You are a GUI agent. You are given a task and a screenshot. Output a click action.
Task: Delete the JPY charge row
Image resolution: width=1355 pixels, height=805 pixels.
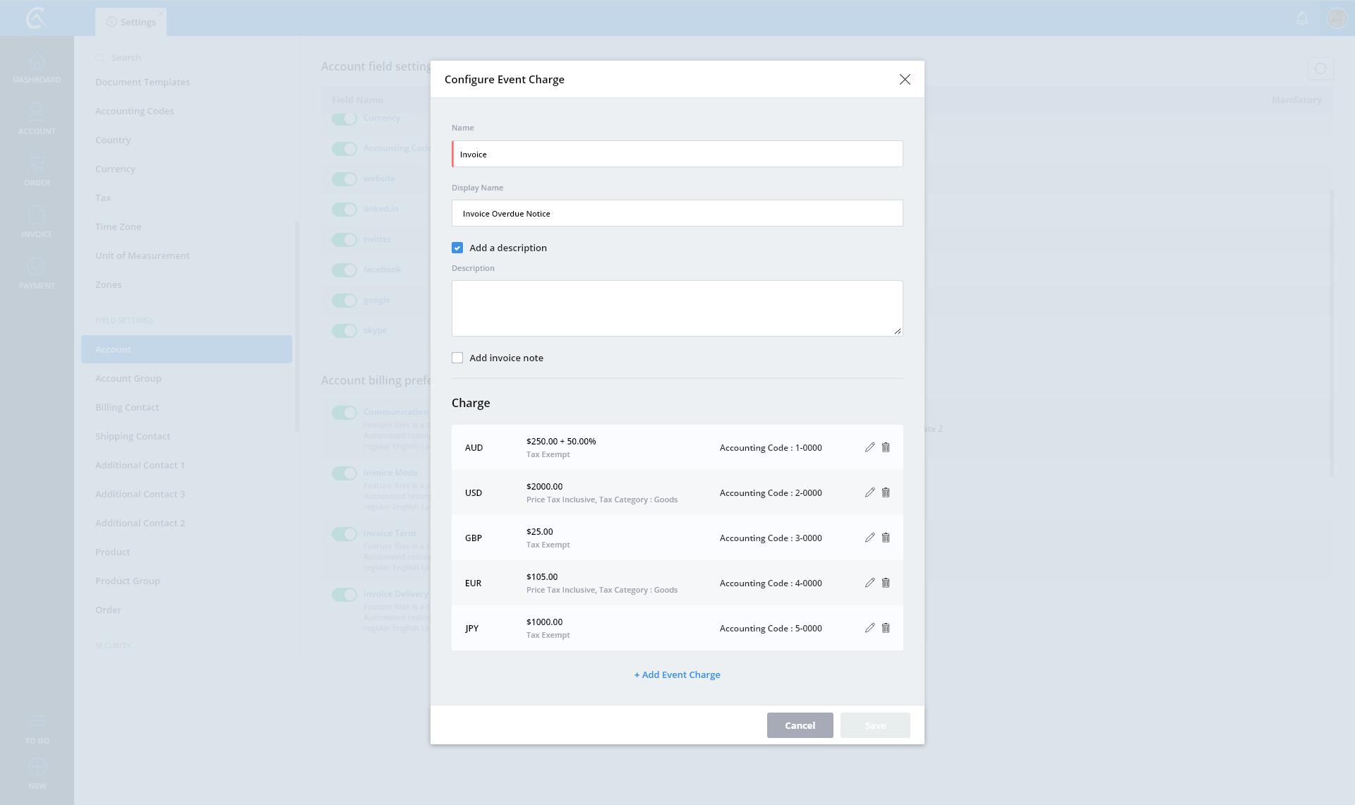click(x=886, y=628)
